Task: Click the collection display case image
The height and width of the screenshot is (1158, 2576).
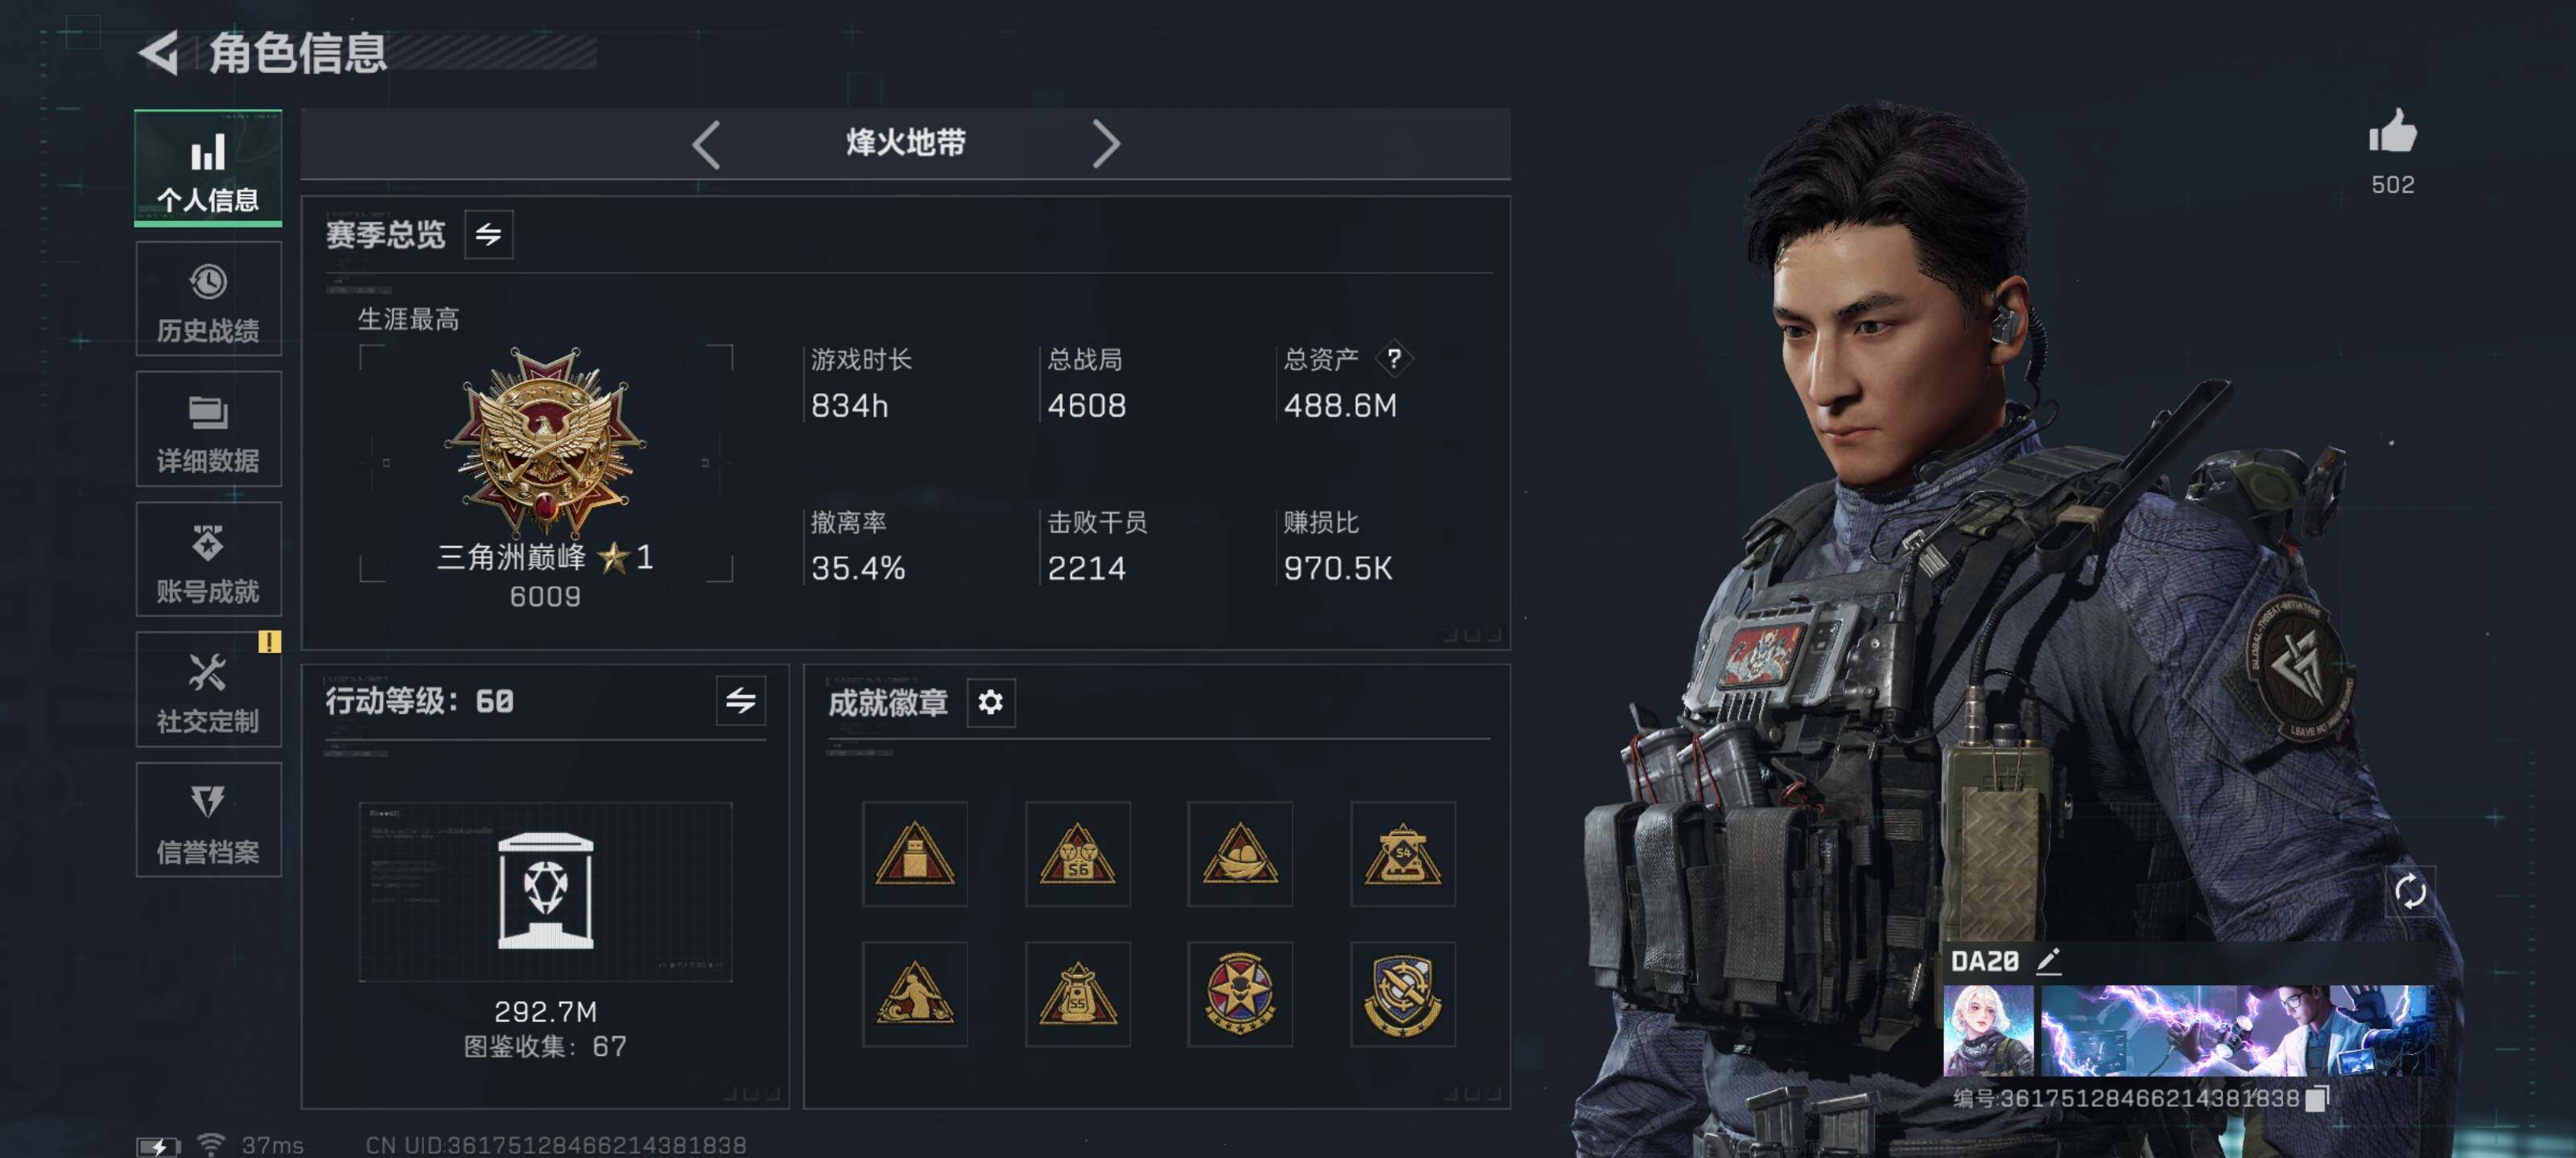Action: tap(546, 891)
